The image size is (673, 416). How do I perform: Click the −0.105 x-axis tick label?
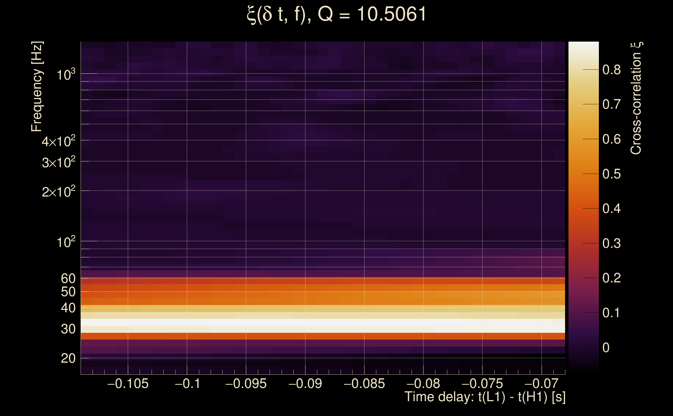128,383
